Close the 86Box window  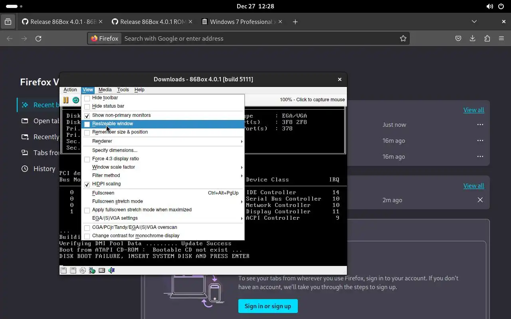tap(340, 79)
